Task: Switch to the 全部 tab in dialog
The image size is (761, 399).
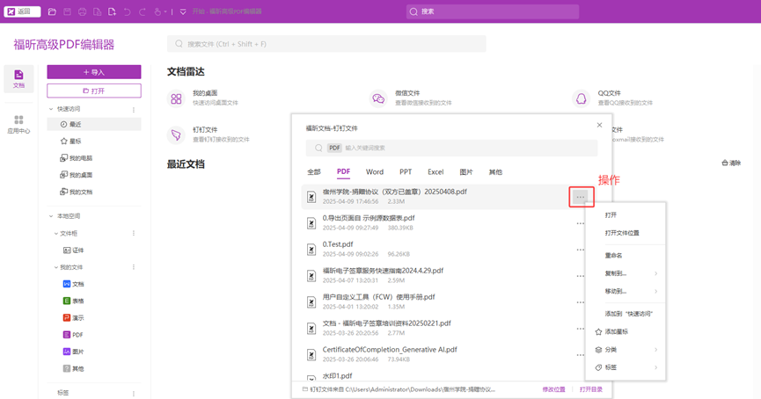Action: pos(314,172)
